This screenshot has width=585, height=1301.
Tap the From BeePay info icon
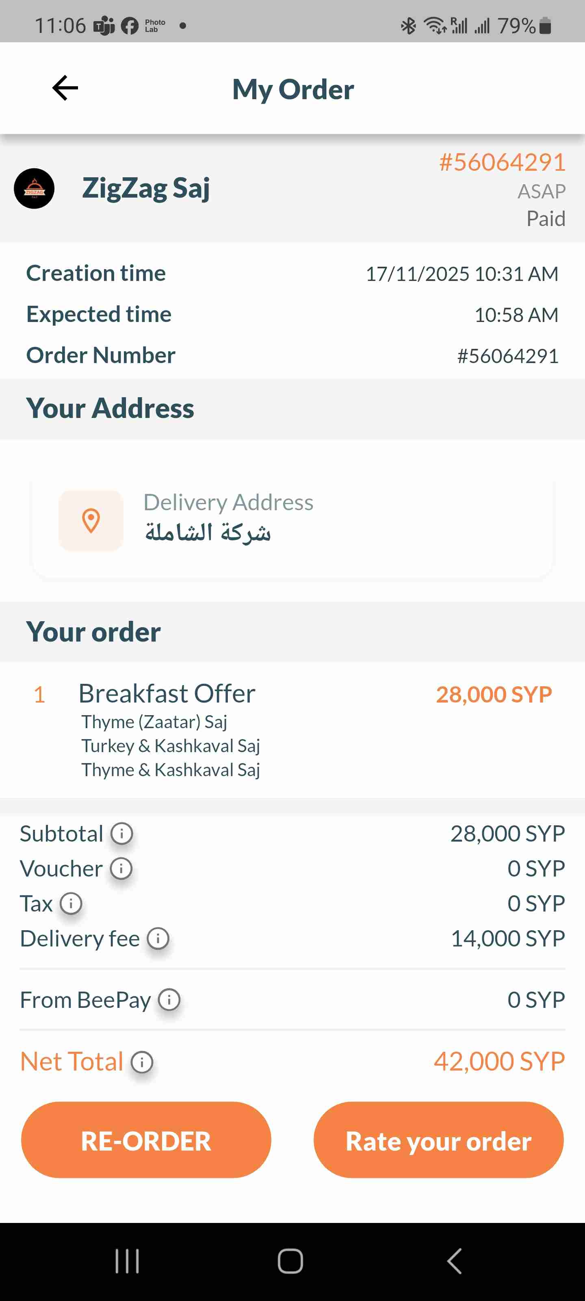[x=169, y=999]
